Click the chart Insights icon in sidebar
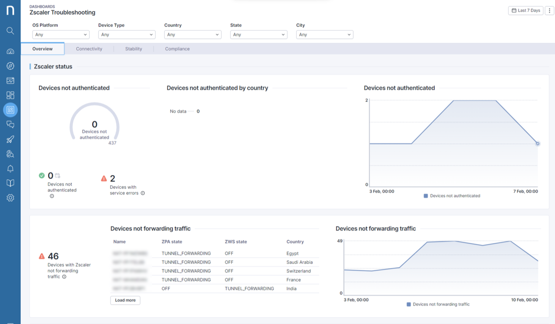 pyautogui.click(x=10, y=80)
